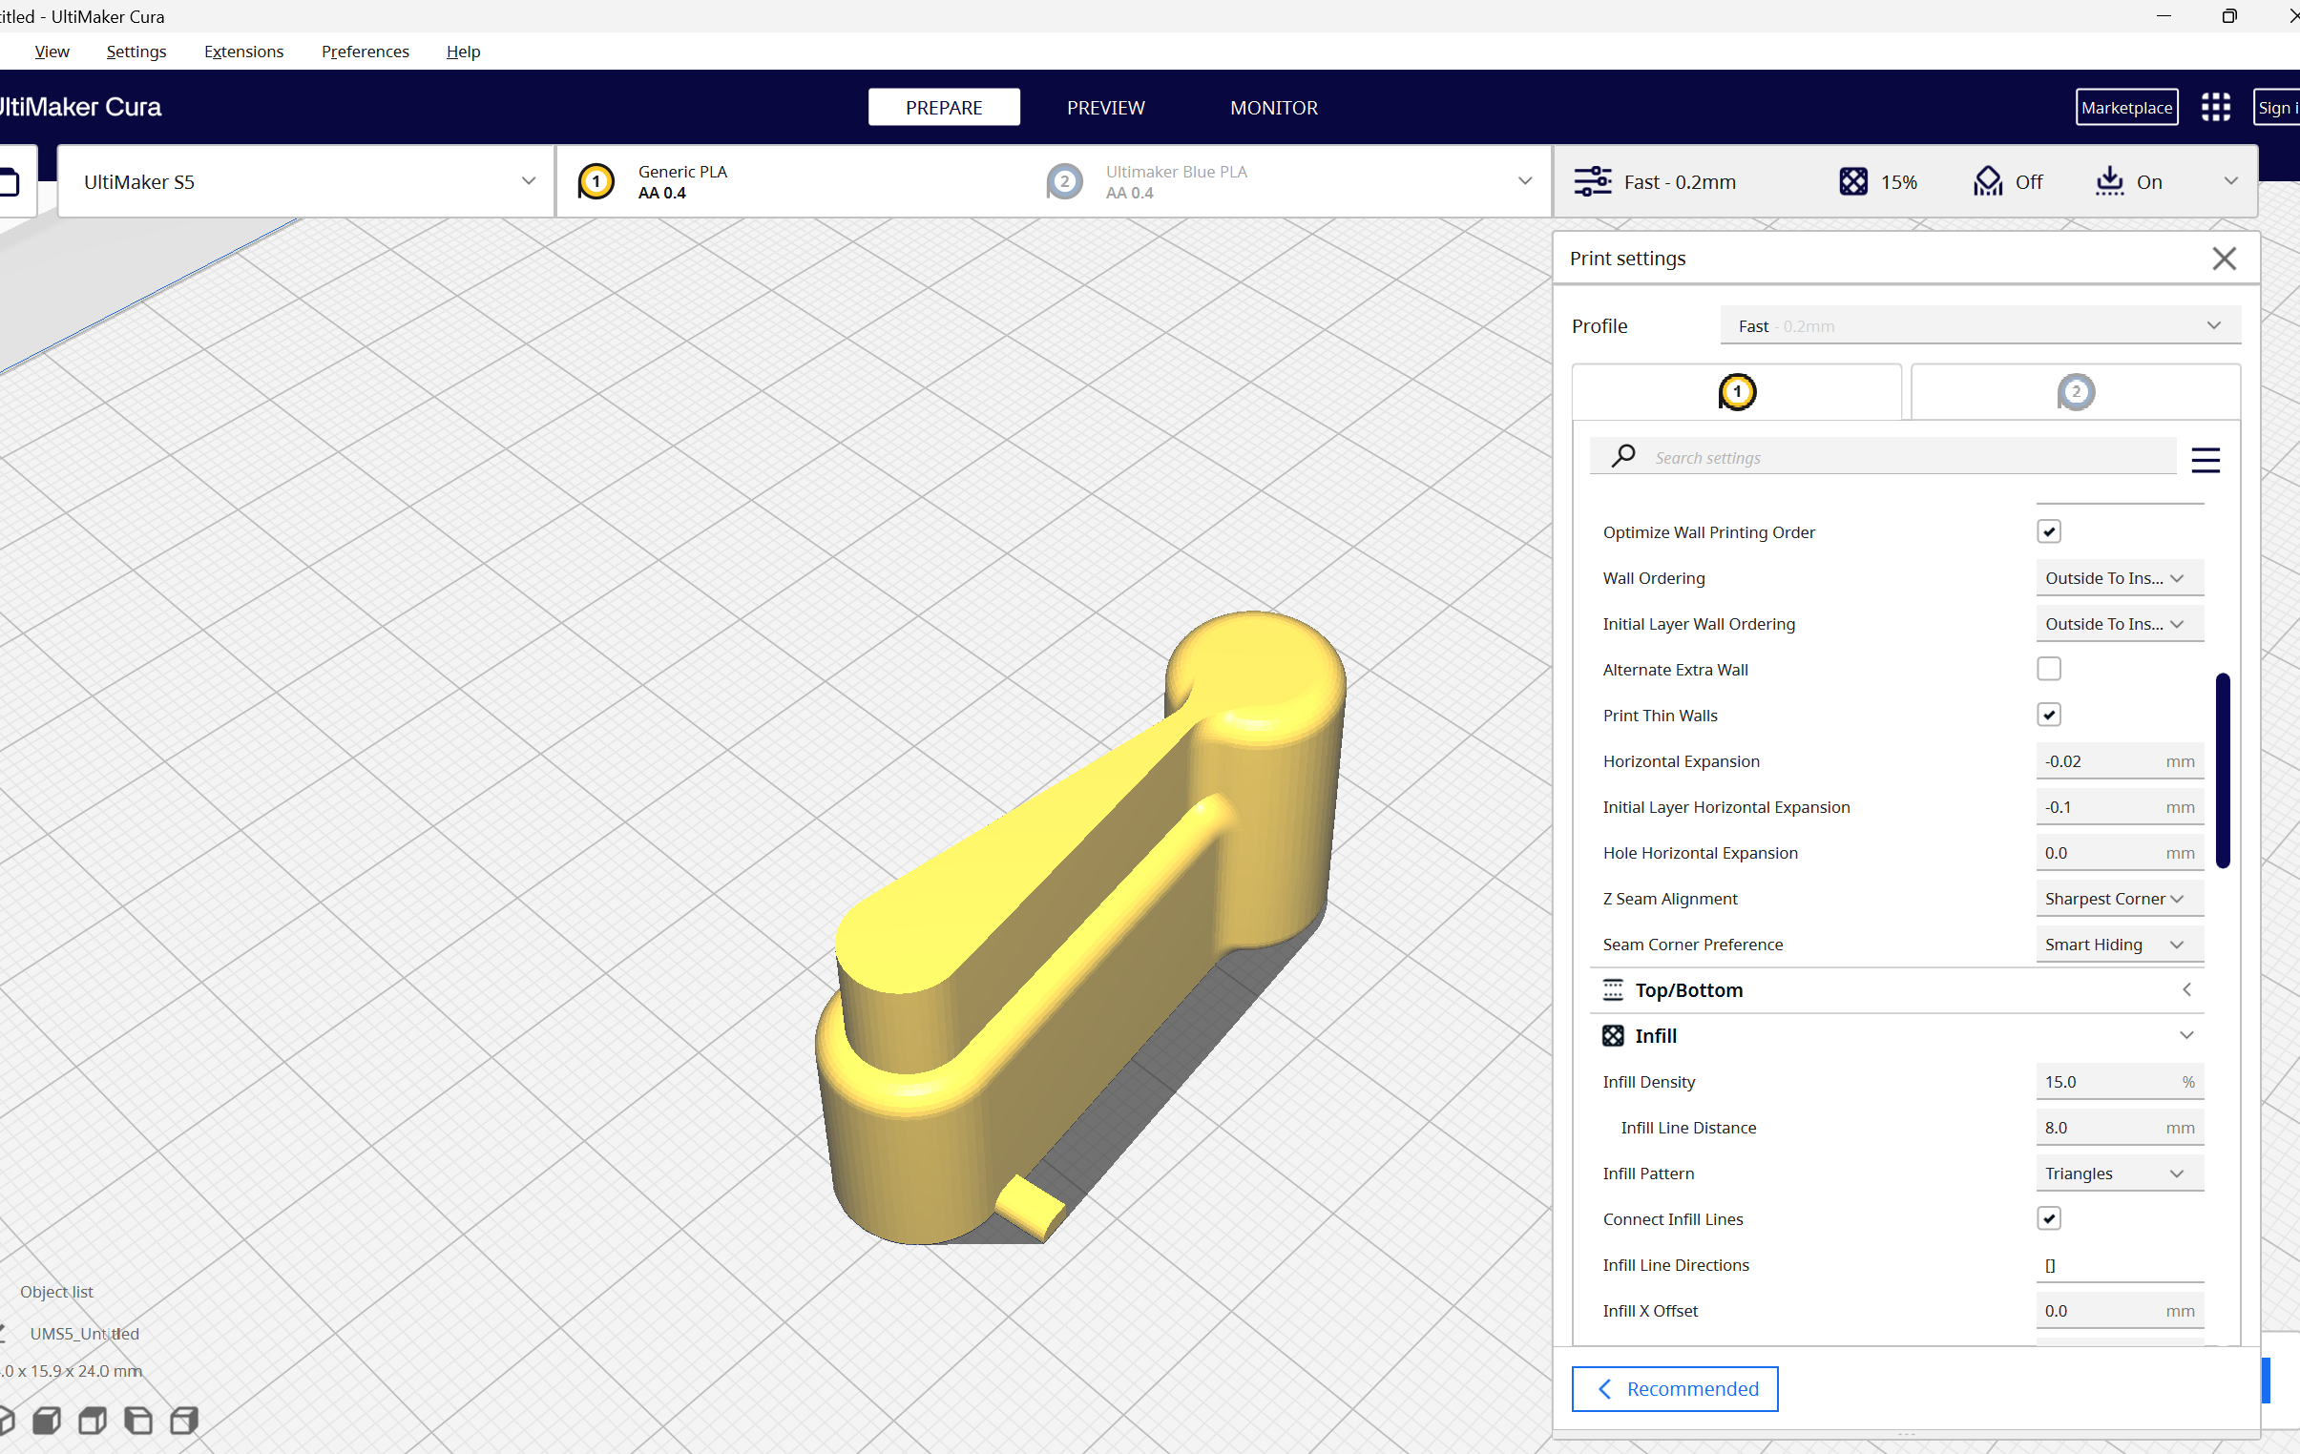Click the Search settings field
The image size is (2300, 1454).
tap(1883, 456)
